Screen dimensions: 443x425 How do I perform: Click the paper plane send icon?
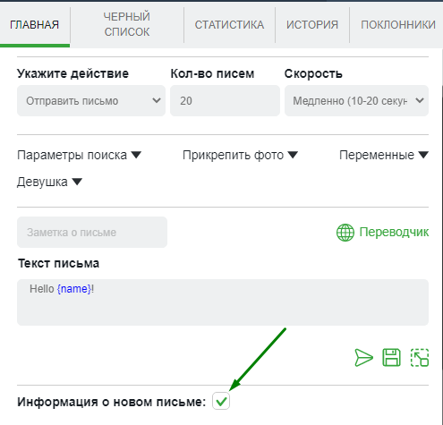(363, 357)
